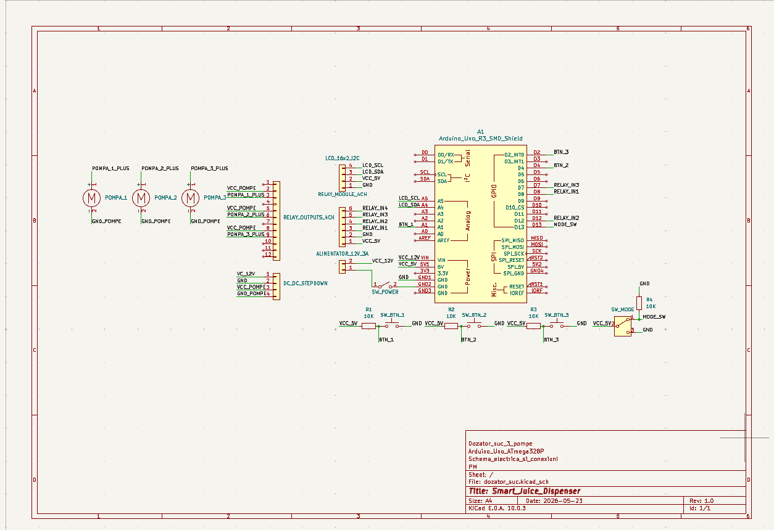The image size is (774, 530).
Task: Select the POMPA_2 motor symbol
Action: click(x=141, y=198)
